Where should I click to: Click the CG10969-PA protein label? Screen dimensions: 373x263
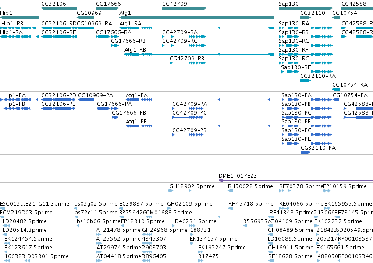(x=96, y=95)
